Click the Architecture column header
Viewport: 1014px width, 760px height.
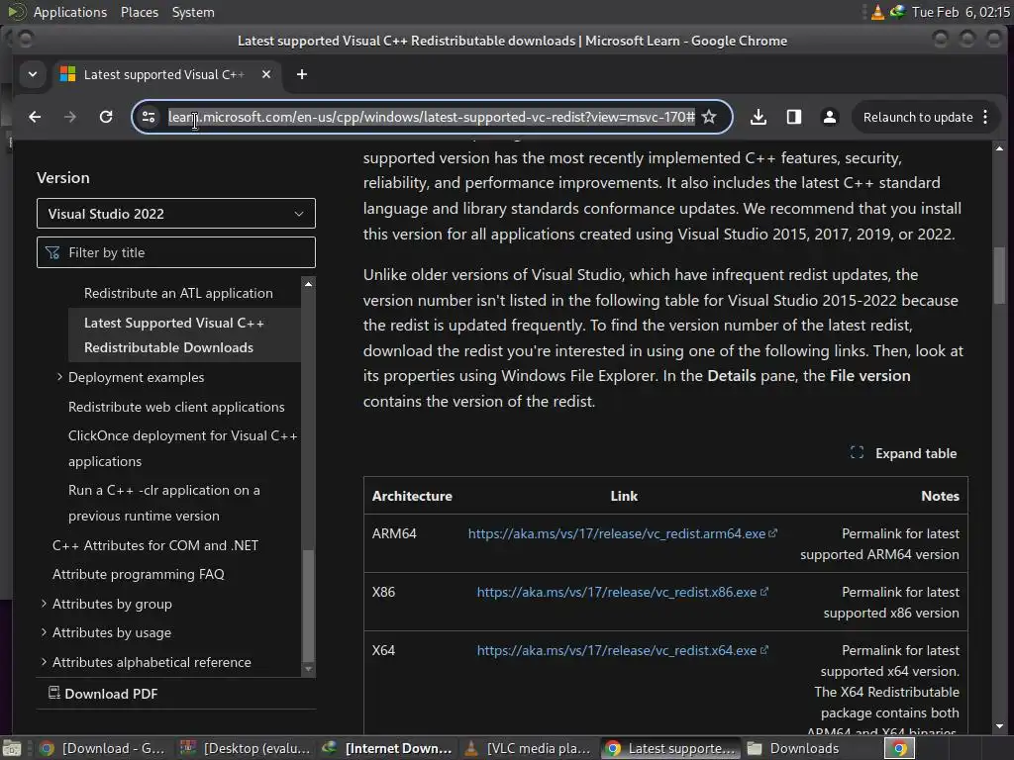[x=412, y=496]
